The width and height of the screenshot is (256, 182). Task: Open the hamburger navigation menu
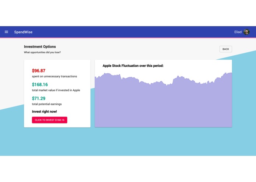[6, 32]
